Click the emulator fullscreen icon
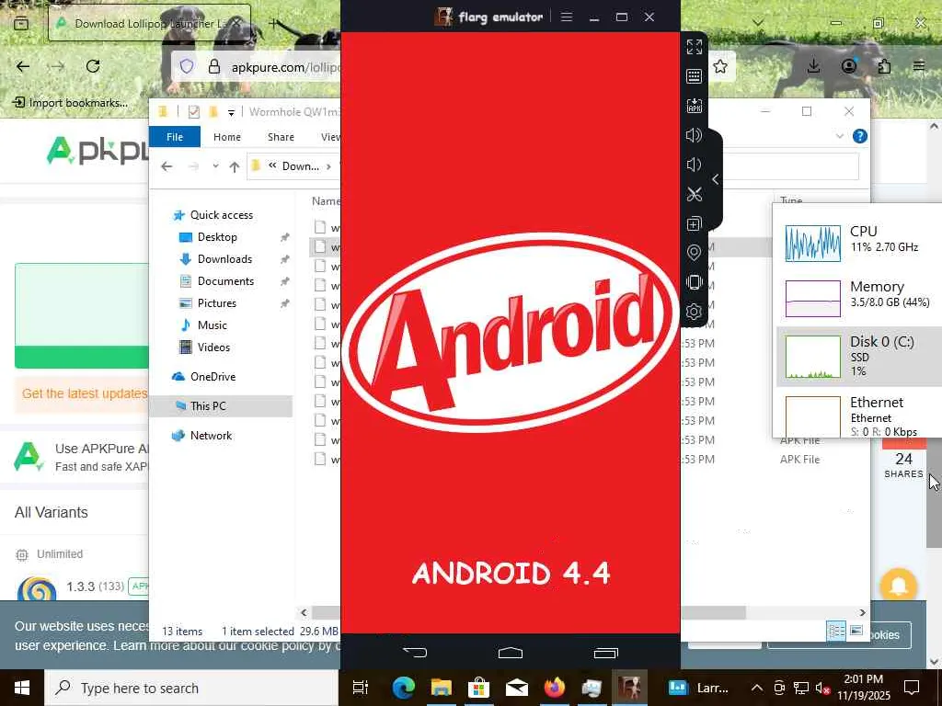Viewport: 942px width, 706px height. (x=694, y=47)
